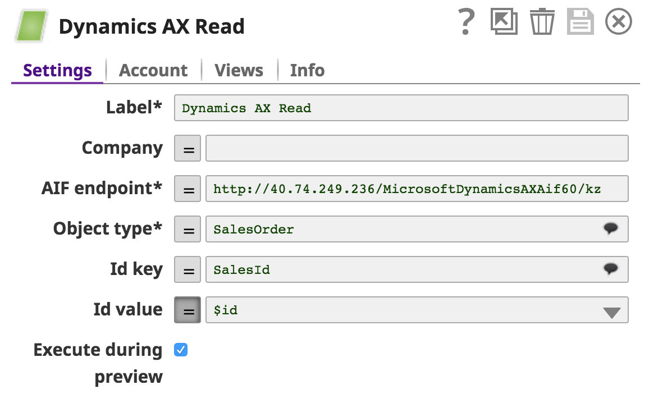Switch to the Account tab
The image size is (649, 394).
(x=153, y=70)
